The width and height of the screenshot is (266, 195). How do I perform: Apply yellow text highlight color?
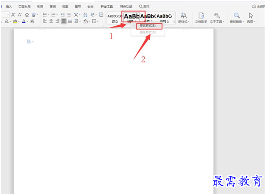click(x=15, y=22)
